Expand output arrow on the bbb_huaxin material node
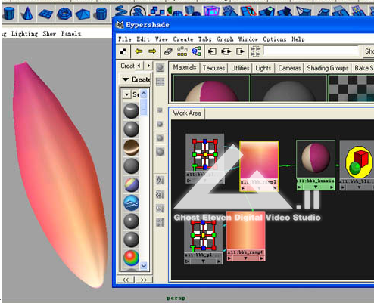The image size is (374, 303). click(x=332, y=187)
